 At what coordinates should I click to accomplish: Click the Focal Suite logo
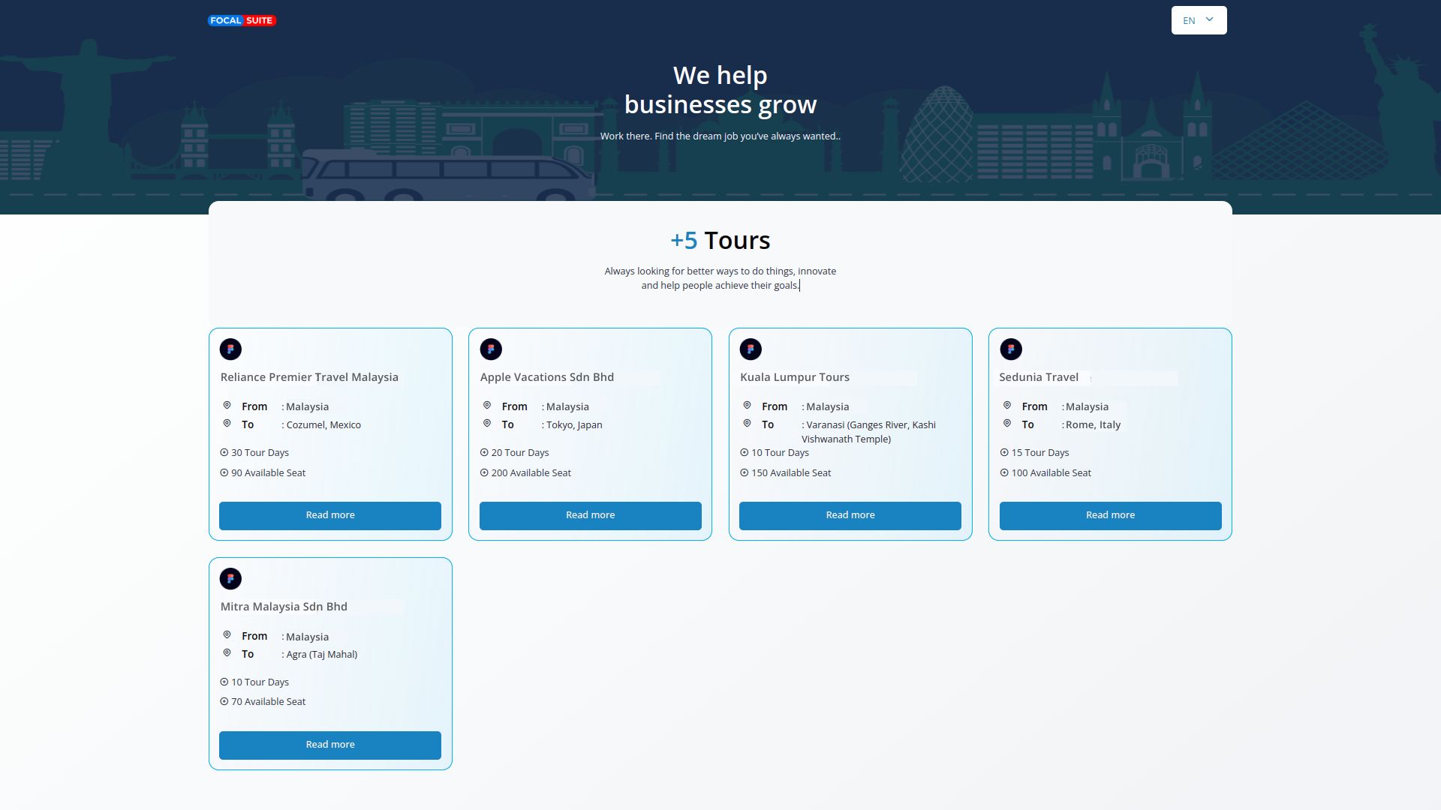click(x=242, y=20)
